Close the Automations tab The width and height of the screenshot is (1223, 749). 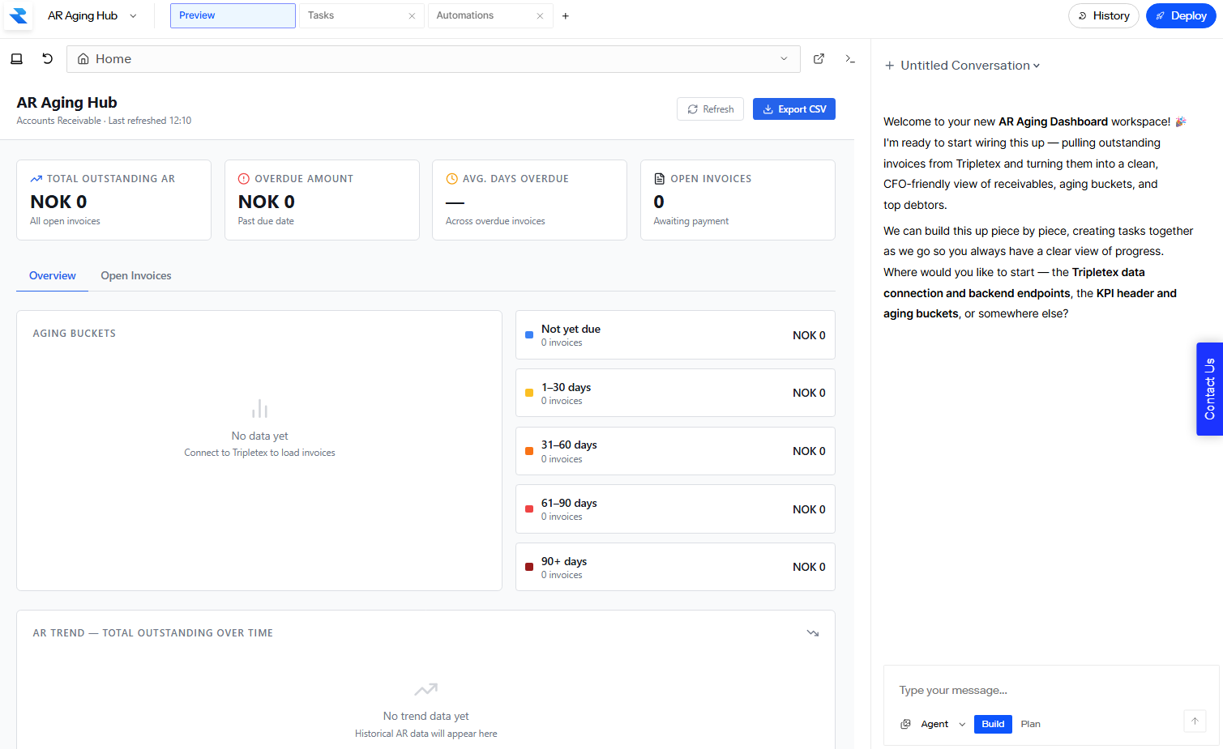(540, 16)
